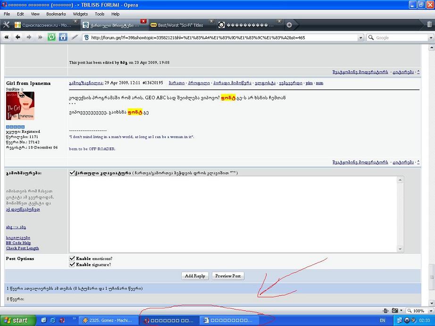This screenshot has width=435, height=326.
Task: Open the Opera panels wrench icon
Action: click(x=6, y=25)
